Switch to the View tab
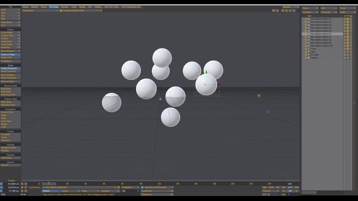The width and height of the screenshot is (358, 201). click(74, 7)
